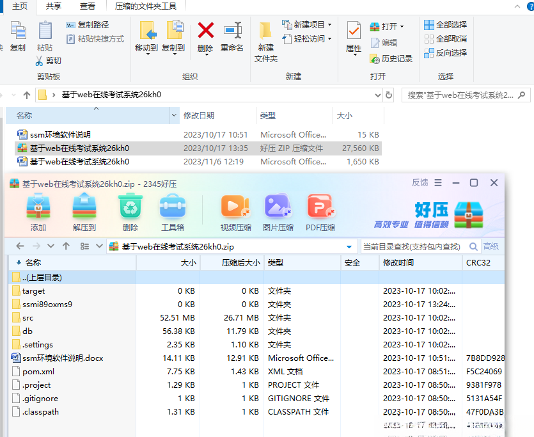
Task: Expand 打开 dropdown in ribbon
Action: [x=402, y=27]
